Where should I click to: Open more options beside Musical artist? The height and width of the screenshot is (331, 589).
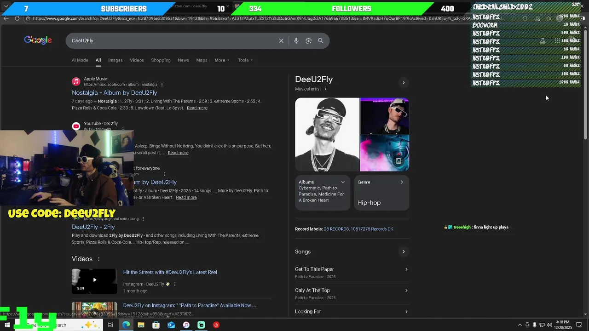(326, 89)
